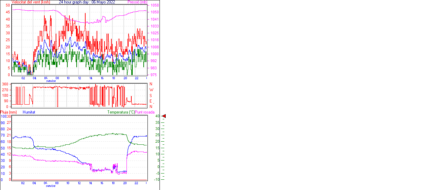Click the 'Punt rosada' legend label

coord(145,112)
